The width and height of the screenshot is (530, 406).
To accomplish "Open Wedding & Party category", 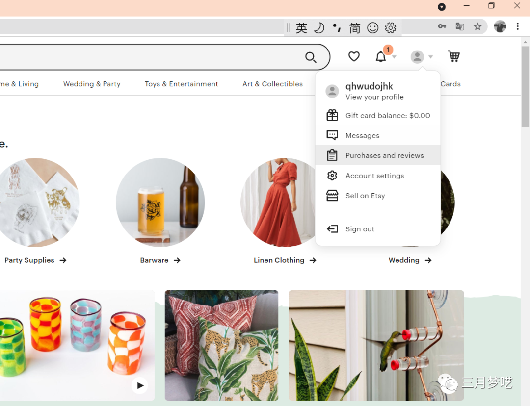I will [92, 84].
